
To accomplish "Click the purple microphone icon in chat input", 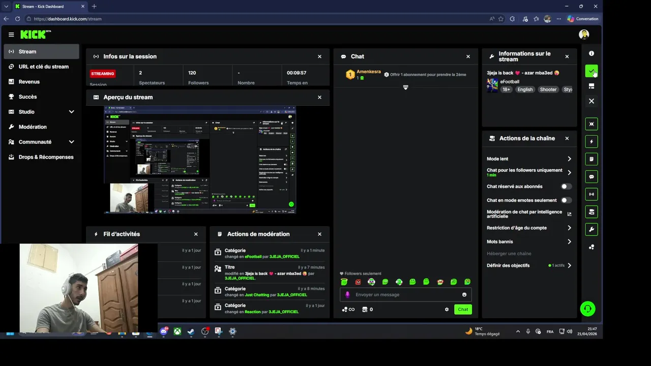I will [x=348, y=295].
